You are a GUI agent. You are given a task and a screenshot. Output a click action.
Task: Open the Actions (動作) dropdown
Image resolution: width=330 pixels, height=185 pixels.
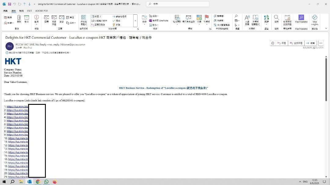[154, 25]
